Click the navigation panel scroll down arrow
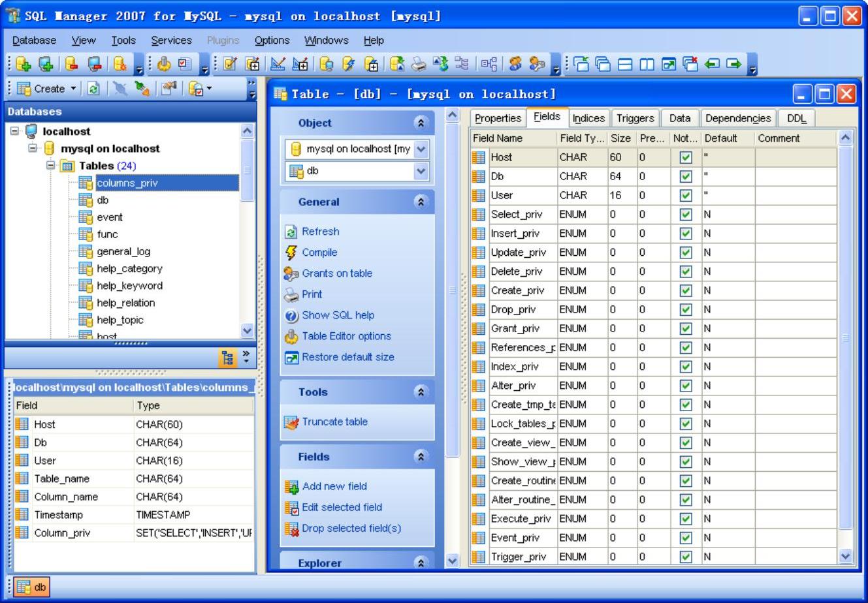868x603 pixels. pos(452,560)
